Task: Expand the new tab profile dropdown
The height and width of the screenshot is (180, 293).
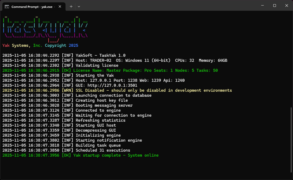Action: pyautogui.click(x=79, y=7)
